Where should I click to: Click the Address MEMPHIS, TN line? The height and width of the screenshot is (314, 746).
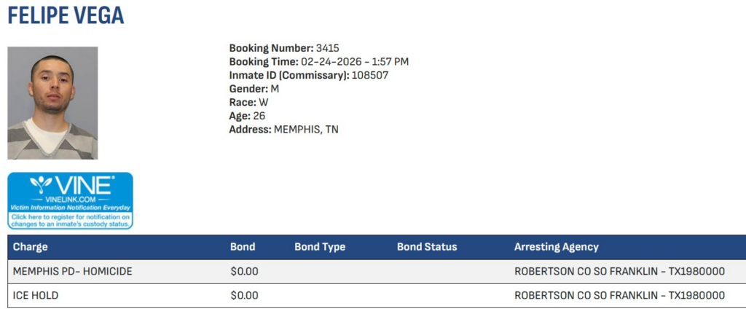click(283, 130)
